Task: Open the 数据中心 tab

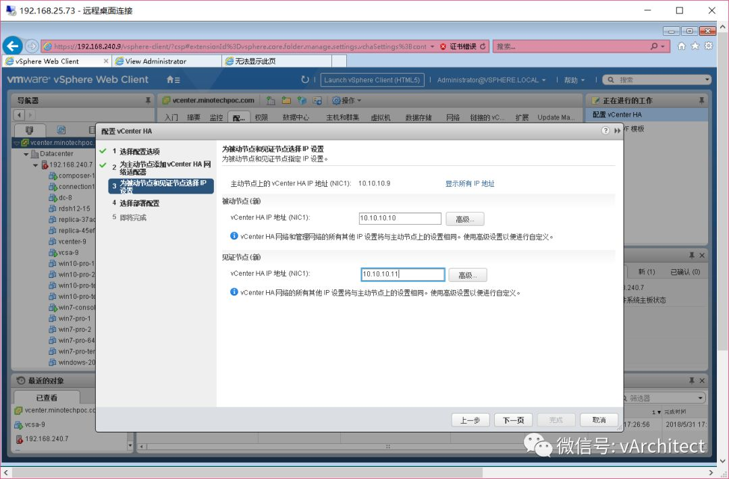Action: tap(296, 117)
